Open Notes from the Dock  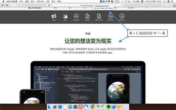[x=65, y=107]
